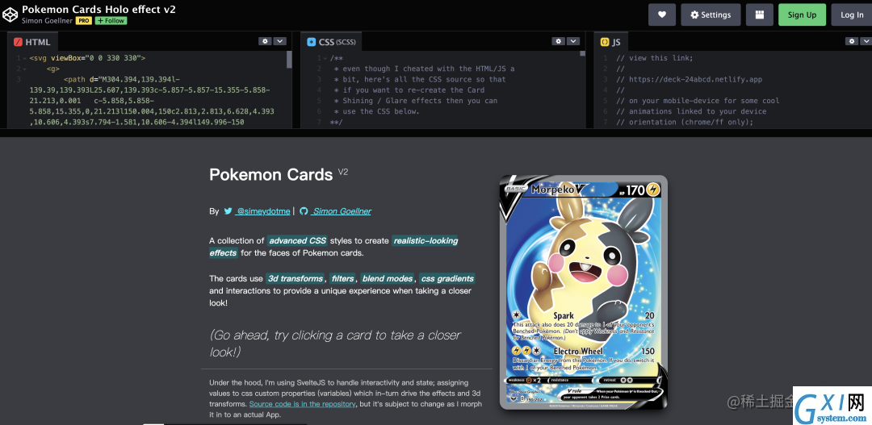
Task: Collapse the svg tag on line 1
Action: point(24,58)
